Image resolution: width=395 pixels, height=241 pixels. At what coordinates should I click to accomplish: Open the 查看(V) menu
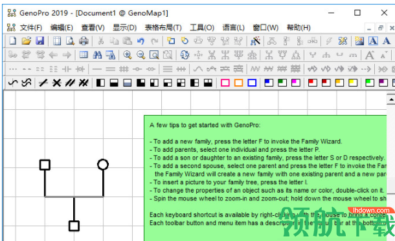click(93, 27)
